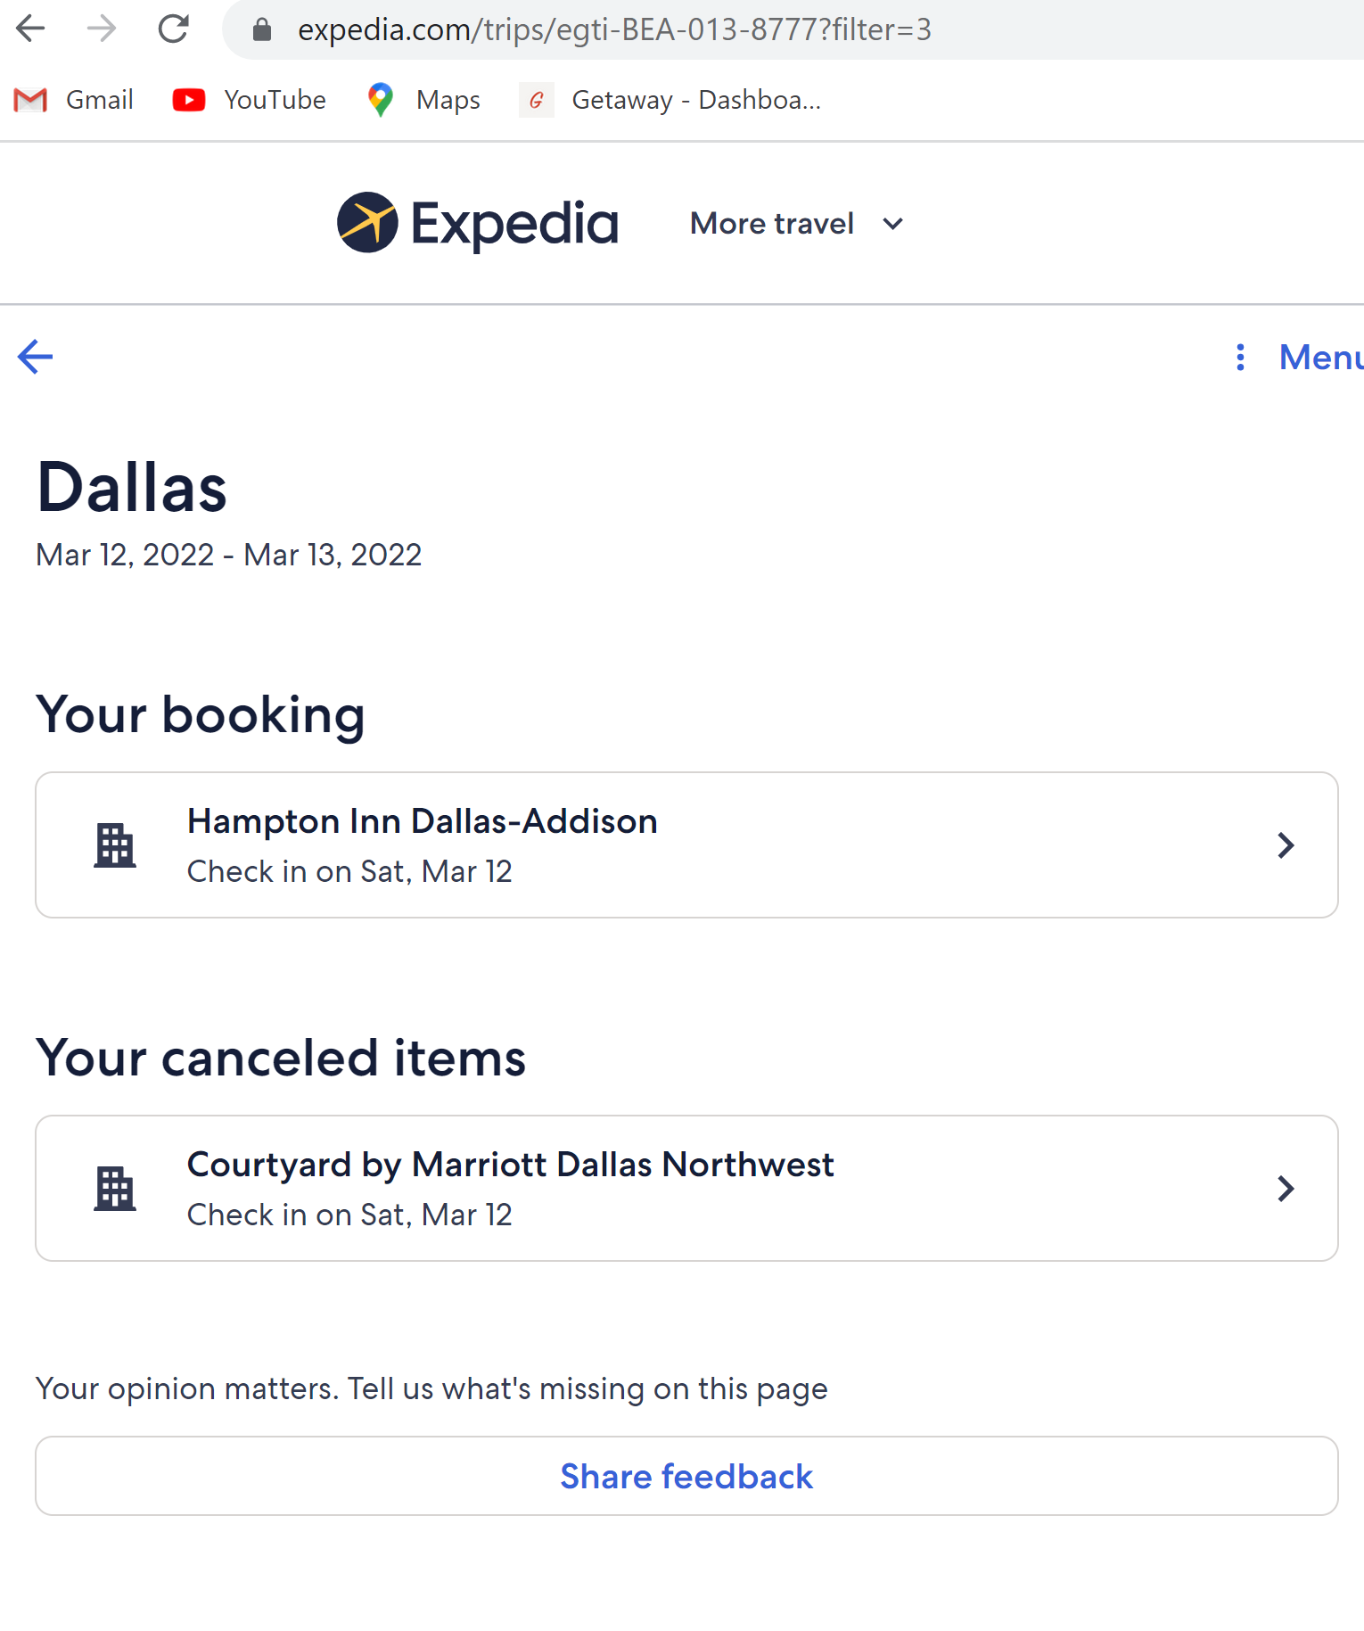
Task: Click the three-dot Menu icon
Action: [1240, 357]
